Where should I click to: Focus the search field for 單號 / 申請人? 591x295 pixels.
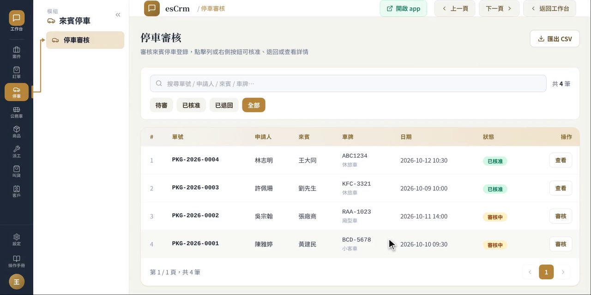[x=348, y=83]
